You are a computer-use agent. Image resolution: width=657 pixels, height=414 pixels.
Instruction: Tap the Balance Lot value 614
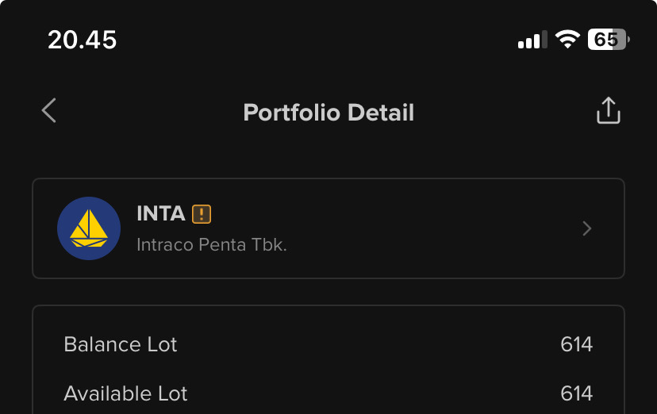pyautogui.click(x=576, y=344)
